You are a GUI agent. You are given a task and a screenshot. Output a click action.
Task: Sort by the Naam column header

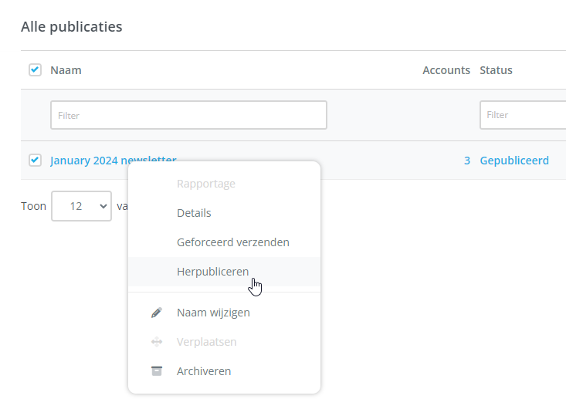pyautogui.click(x=66, y=70)
